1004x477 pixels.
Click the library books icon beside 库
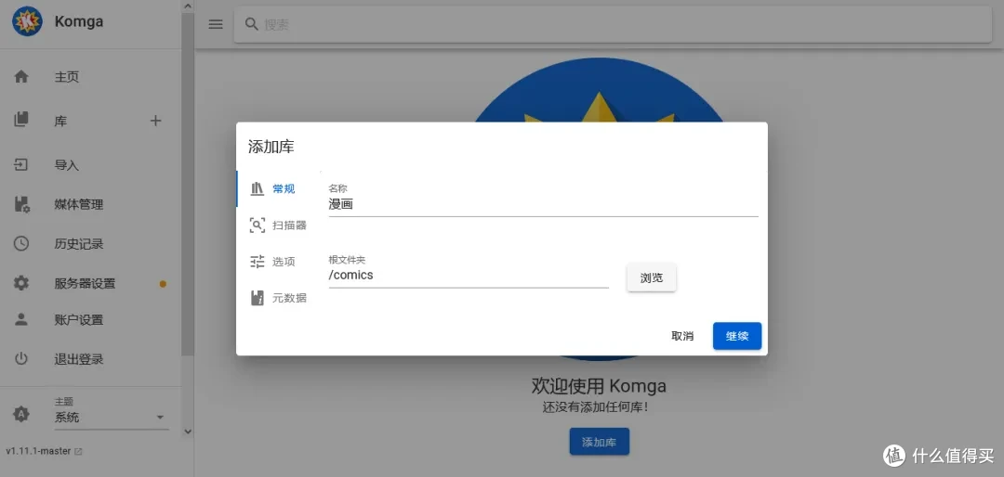[x=21, y=120]
